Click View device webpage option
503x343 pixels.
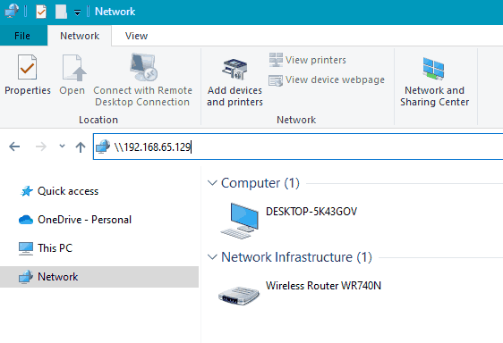[327, 79]
